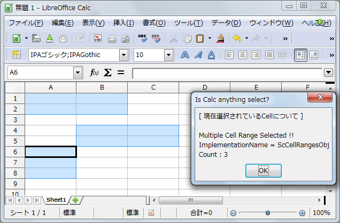Screen dimensions: 340x223
Task: Expand the Paste options dropdown arrow
Action: 210,38
